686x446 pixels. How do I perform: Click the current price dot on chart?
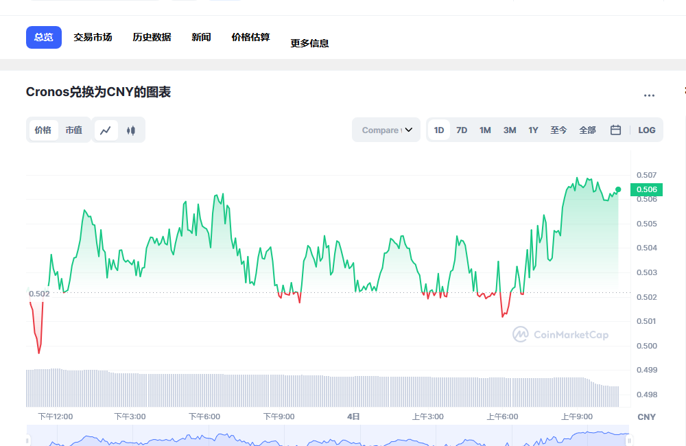[x=618, y=189]
